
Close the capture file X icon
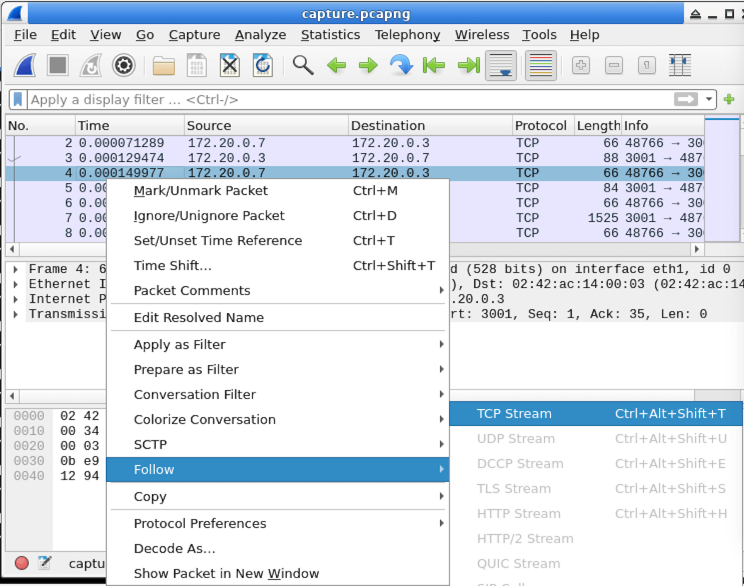(230, 65)
